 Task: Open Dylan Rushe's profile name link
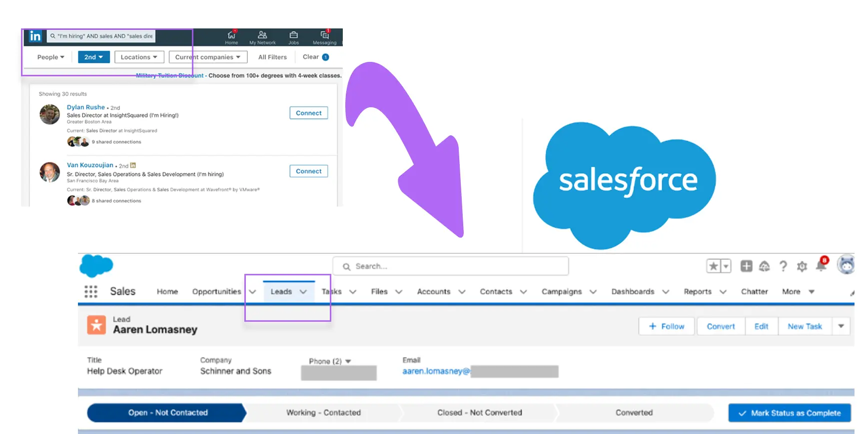pos(86,107)
